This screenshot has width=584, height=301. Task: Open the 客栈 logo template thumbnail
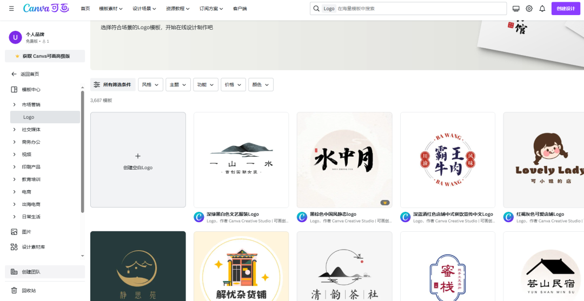pos(448,266)
